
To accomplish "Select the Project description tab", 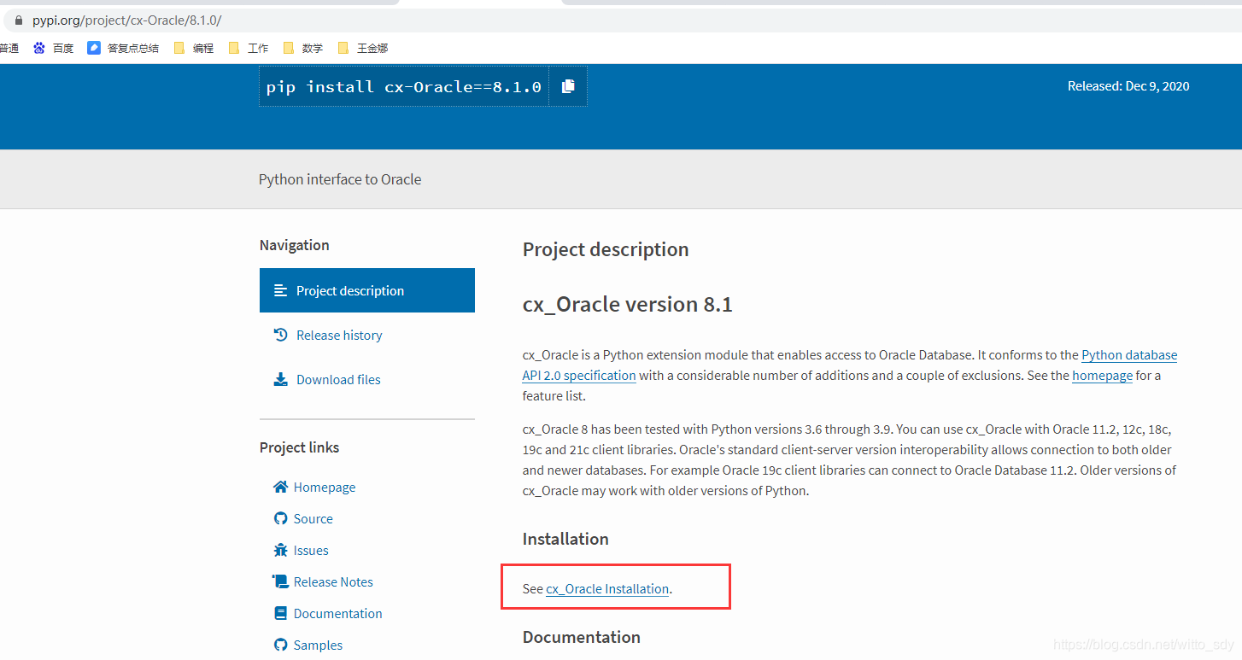I will point(367,290).
